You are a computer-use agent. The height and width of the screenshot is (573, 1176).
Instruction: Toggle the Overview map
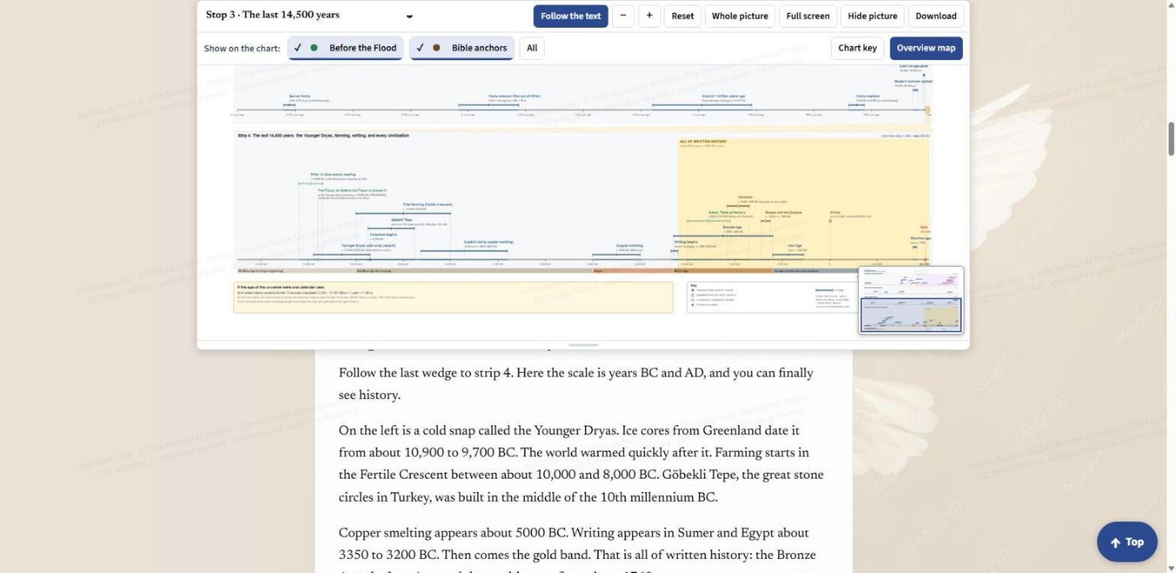926,48
